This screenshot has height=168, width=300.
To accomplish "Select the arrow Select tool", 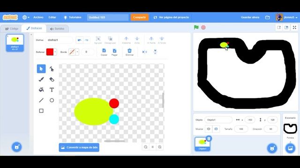I will [41, 69].
